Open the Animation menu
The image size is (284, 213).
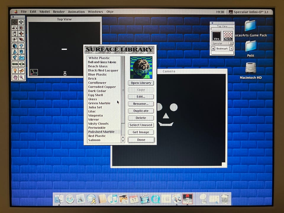click(76, 12)
